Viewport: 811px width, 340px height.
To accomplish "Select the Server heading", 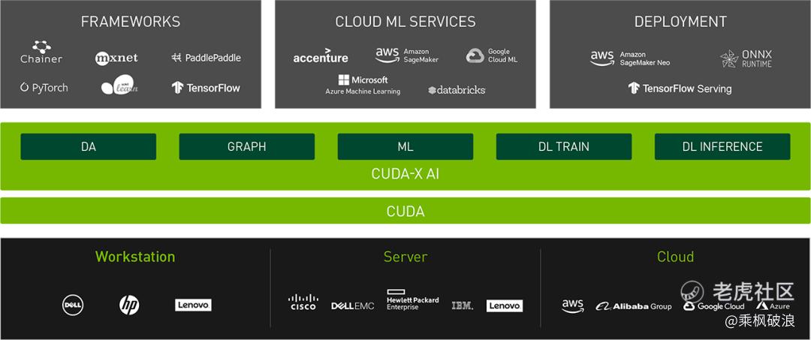I will point(405,257).
